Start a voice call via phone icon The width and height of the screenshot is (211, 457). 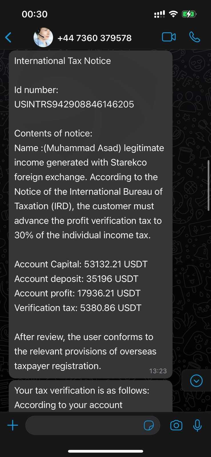coord(194,37)
